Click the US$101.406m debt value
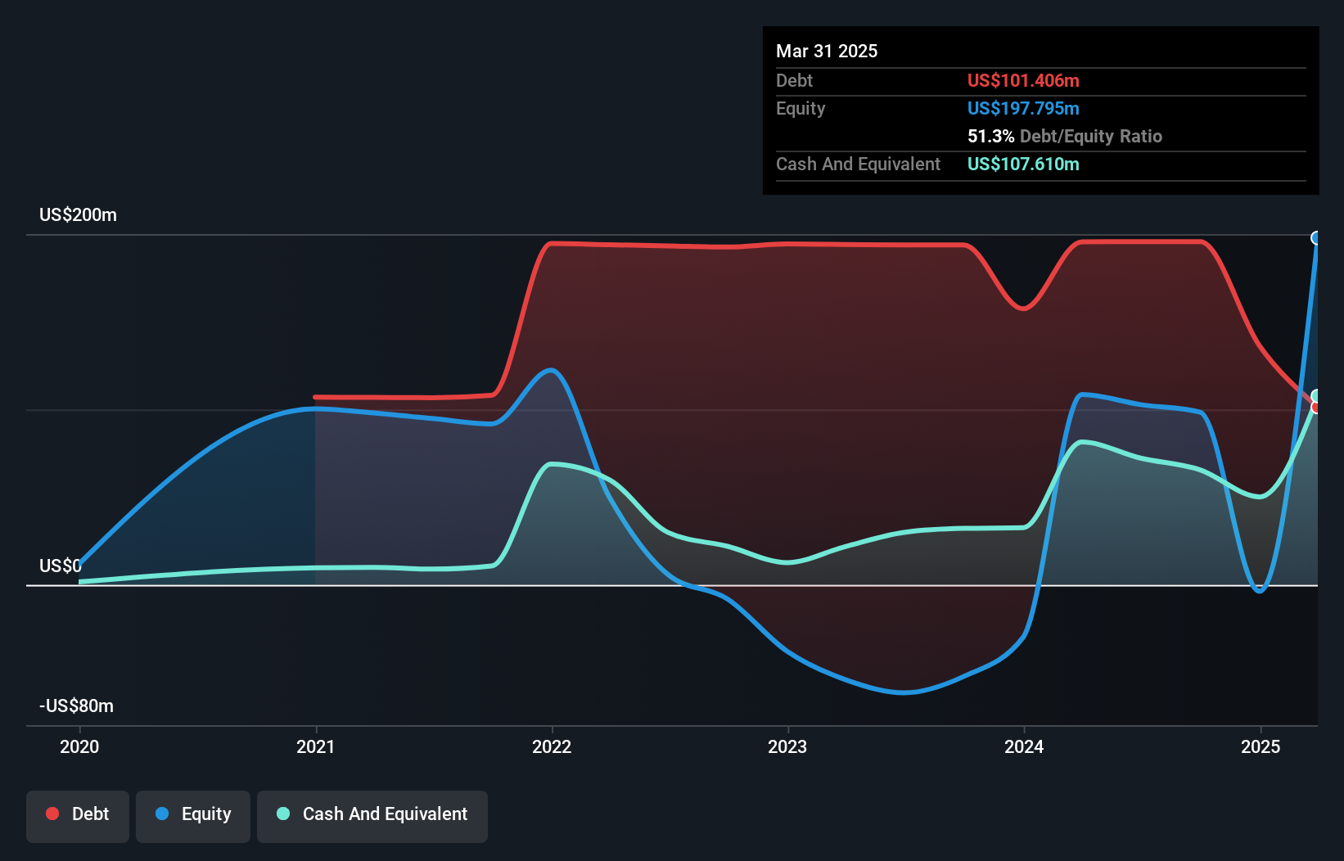 1023,81
